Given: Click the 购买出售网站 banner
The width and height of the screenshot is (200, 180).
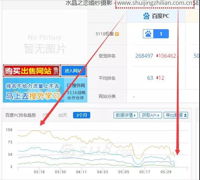Looking at the screenshot, I should pyautogui.click(x=31, y=71).
